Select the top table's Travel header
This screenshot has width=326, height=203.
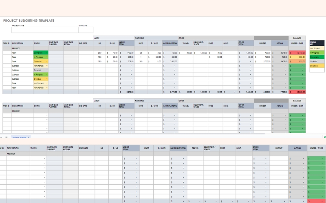185,43
